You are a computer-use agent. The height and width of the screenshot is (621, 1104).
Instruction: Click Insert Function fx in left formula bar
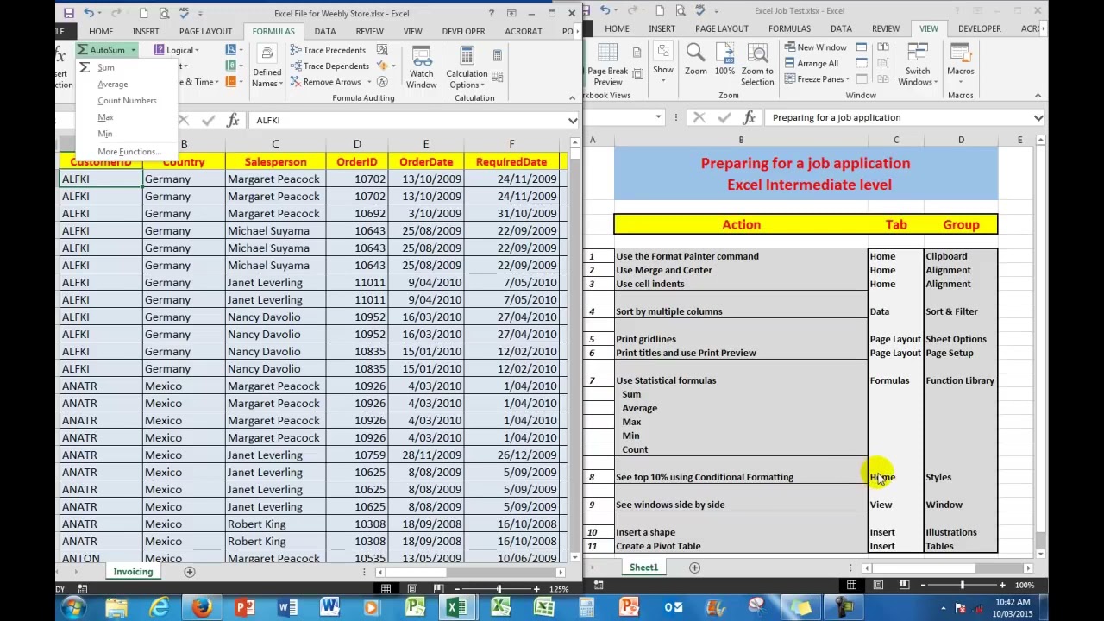click(x=233, y=120)
